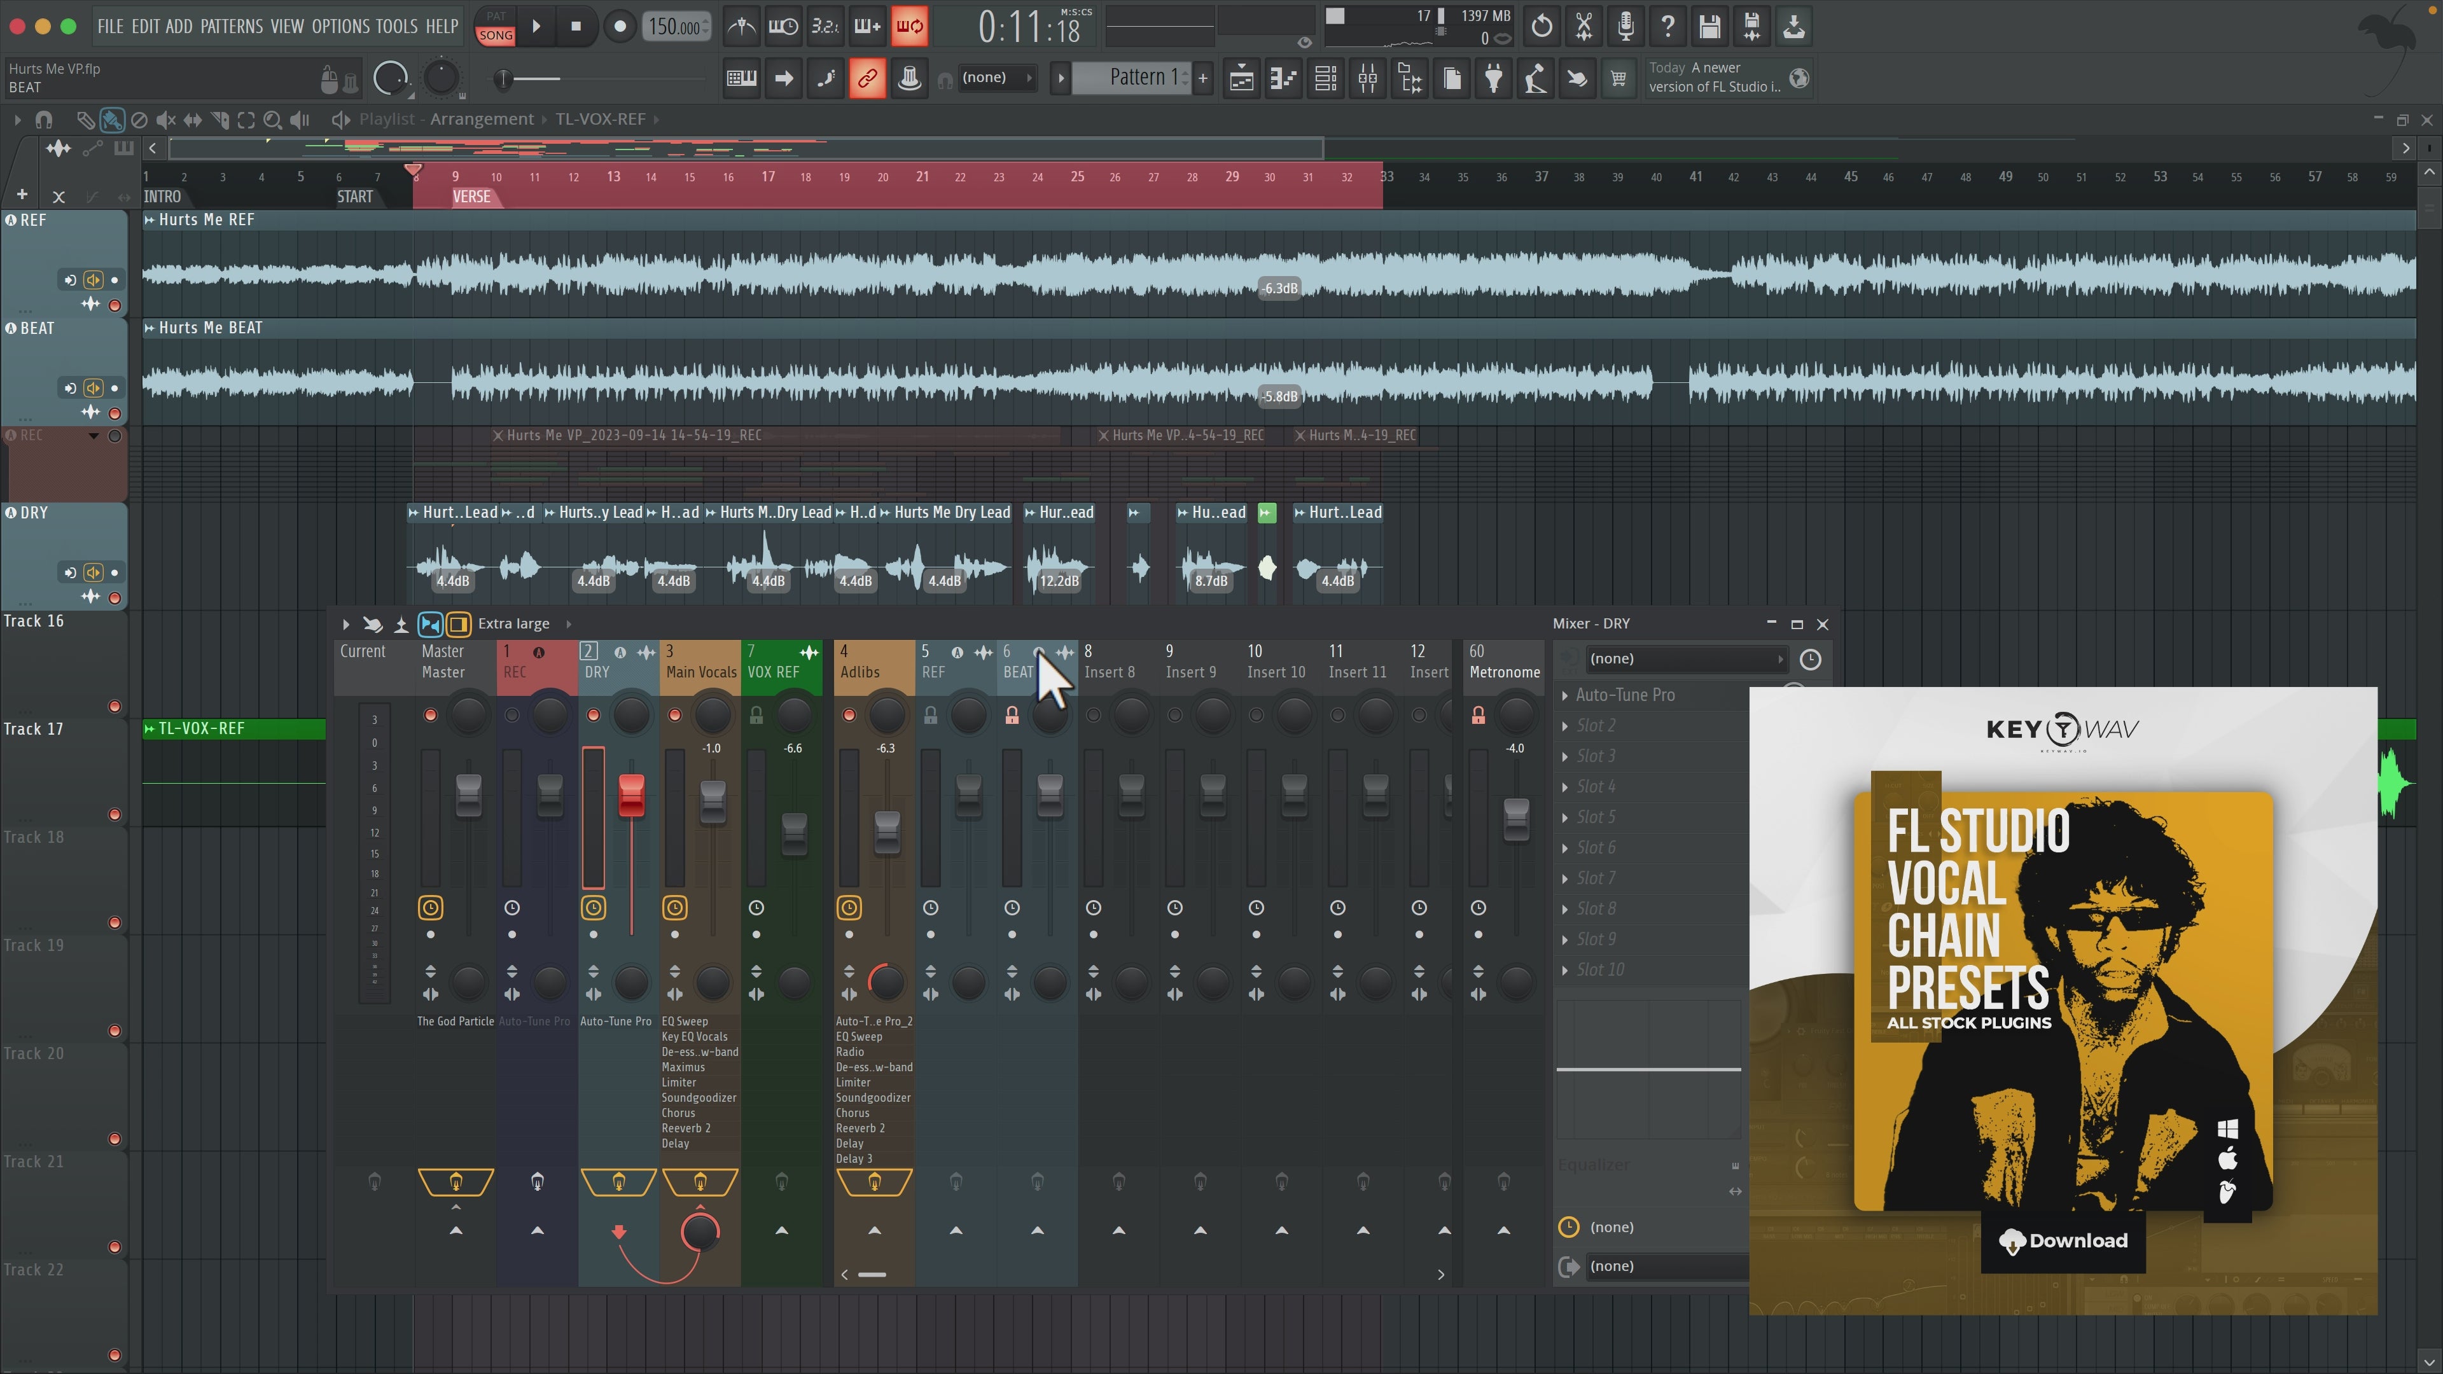
Task: Toggle the countdown before recording icon
Action: pyautogui.click(x=825, y=27)
